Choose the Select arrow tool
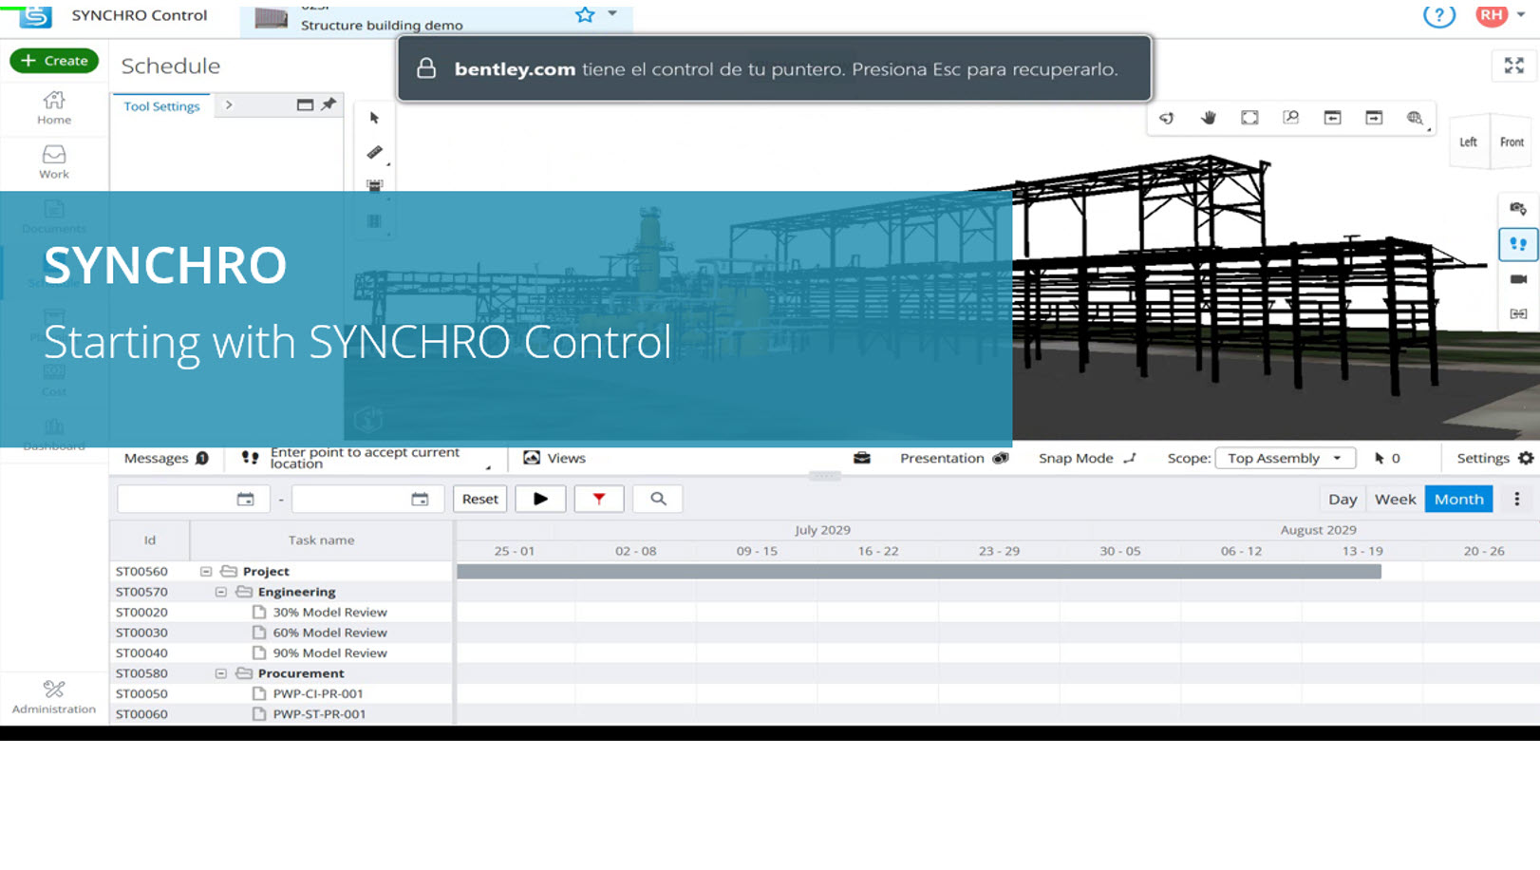 [374, 118]
